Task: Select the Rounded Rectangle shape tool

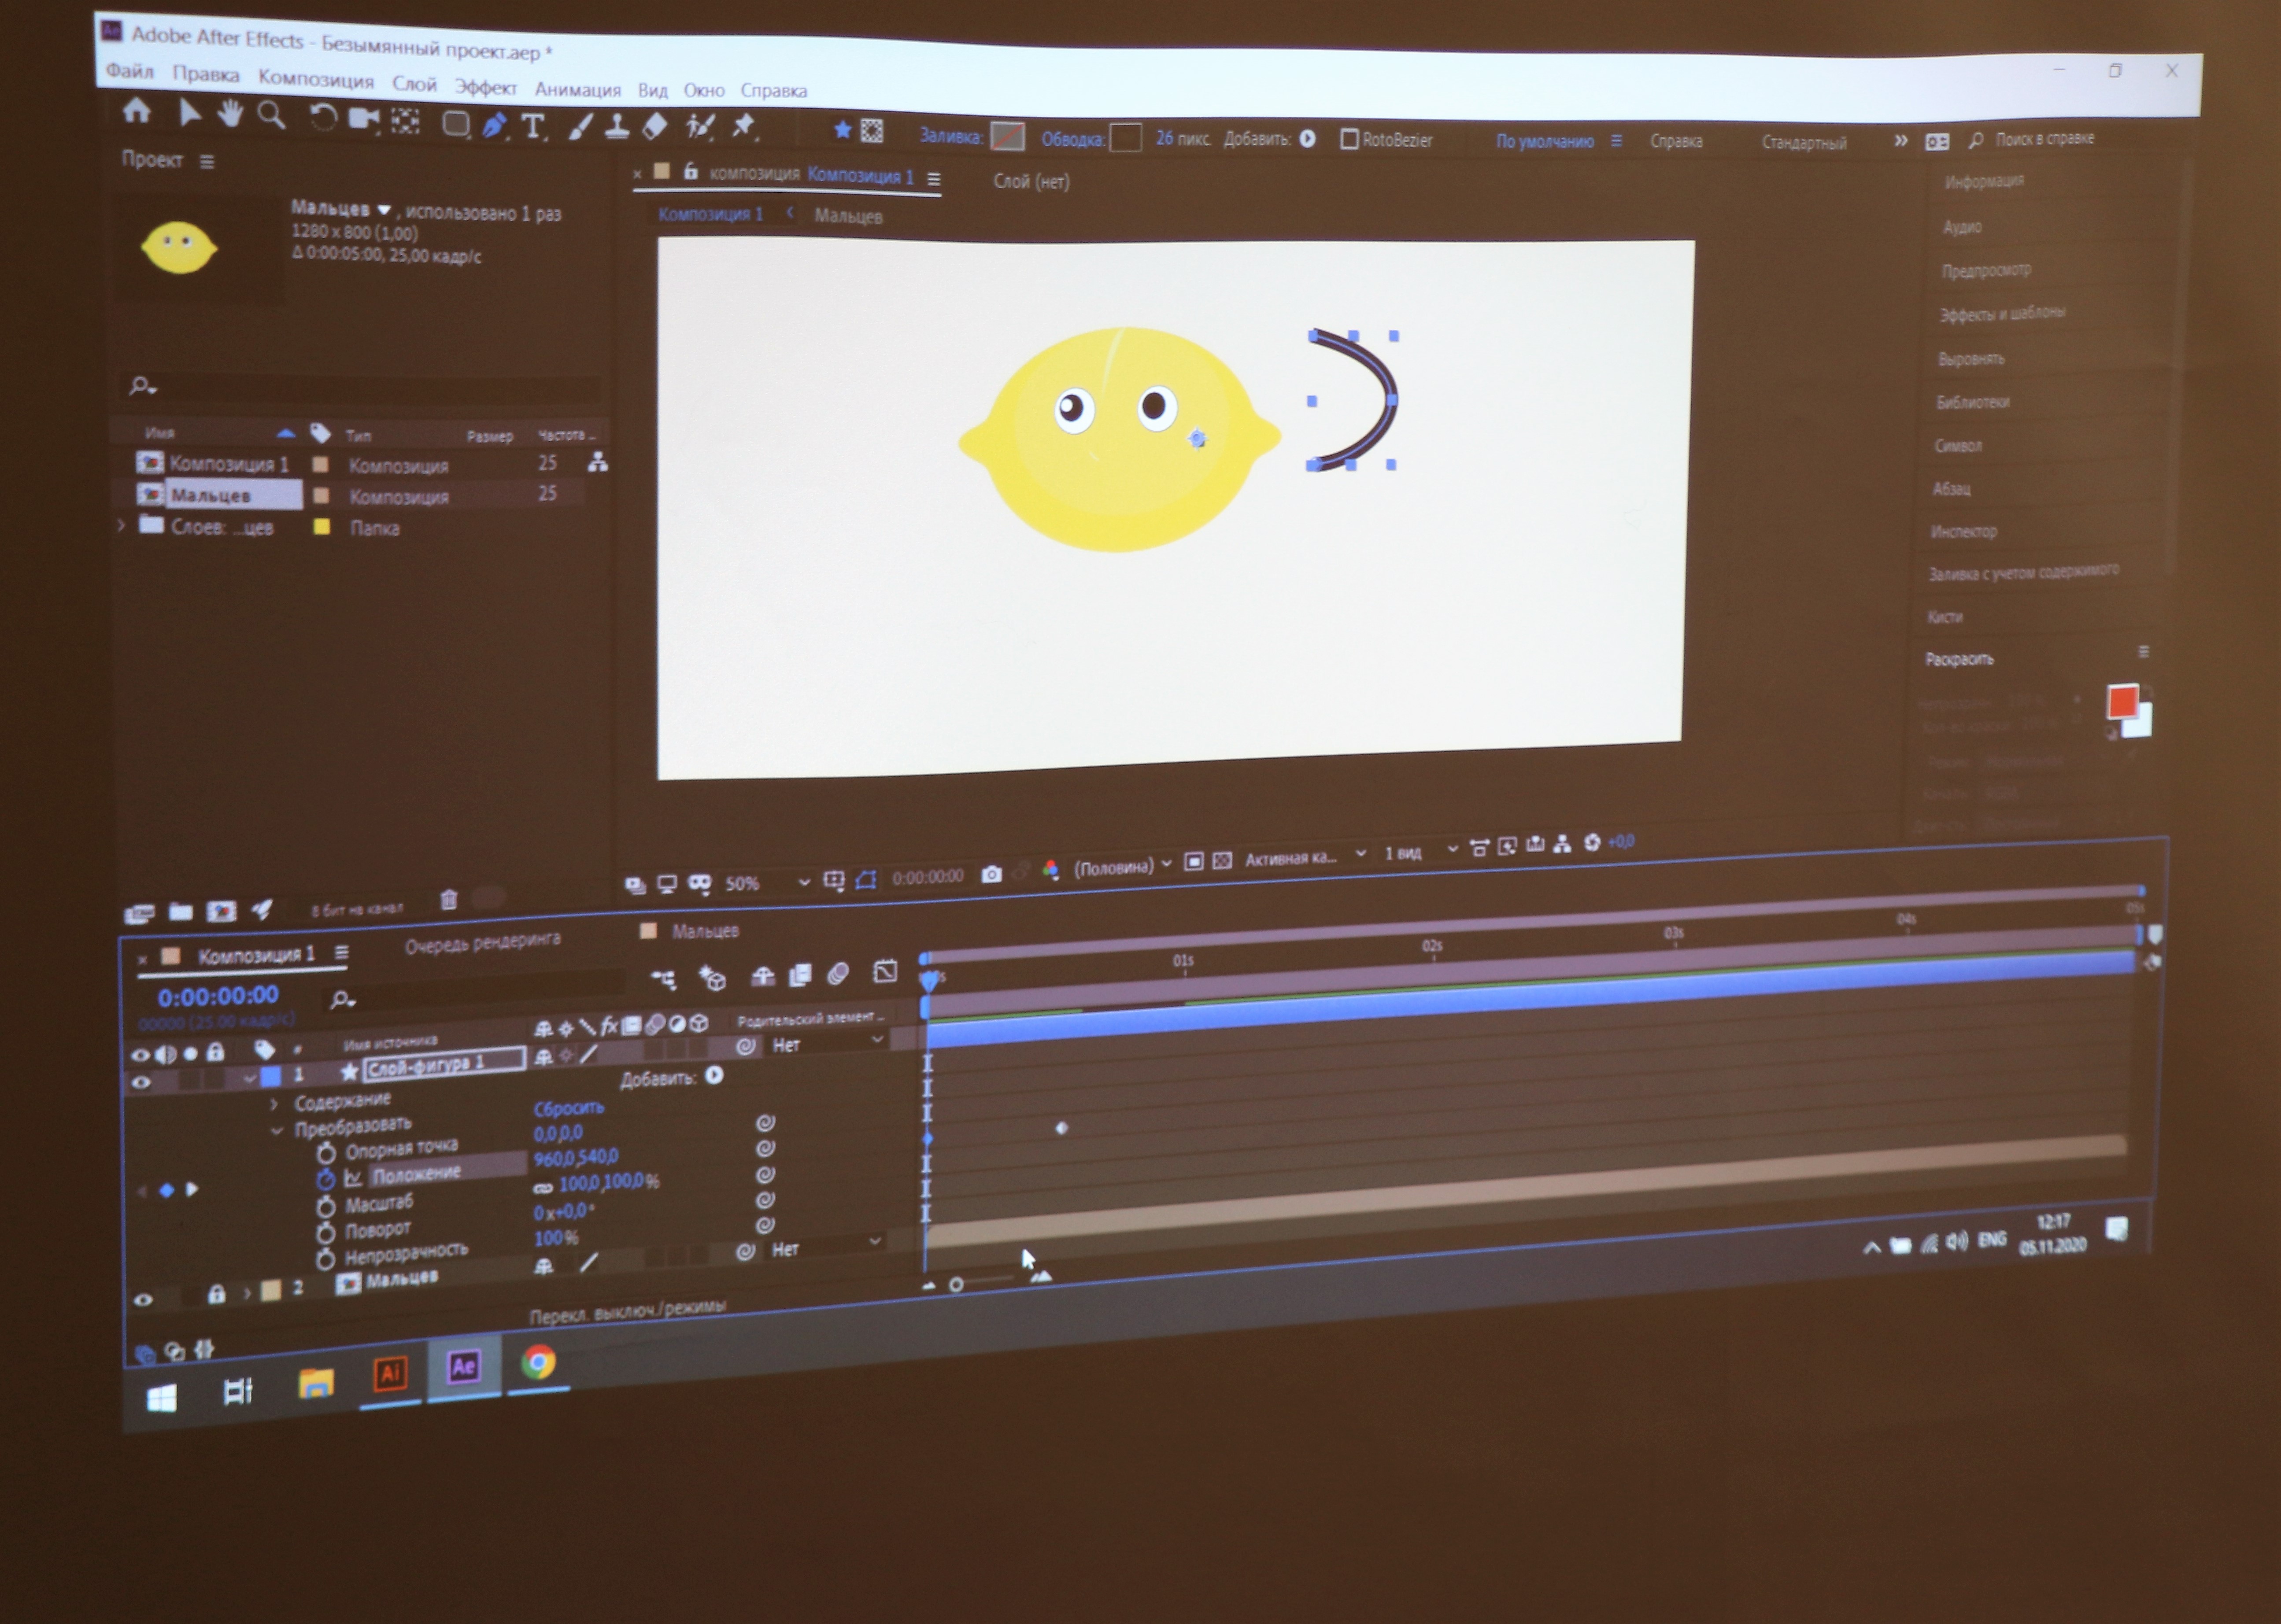Action: click(x=456, y=124)
